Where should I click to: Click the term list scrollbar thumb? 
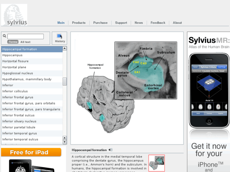click(65, 81)
